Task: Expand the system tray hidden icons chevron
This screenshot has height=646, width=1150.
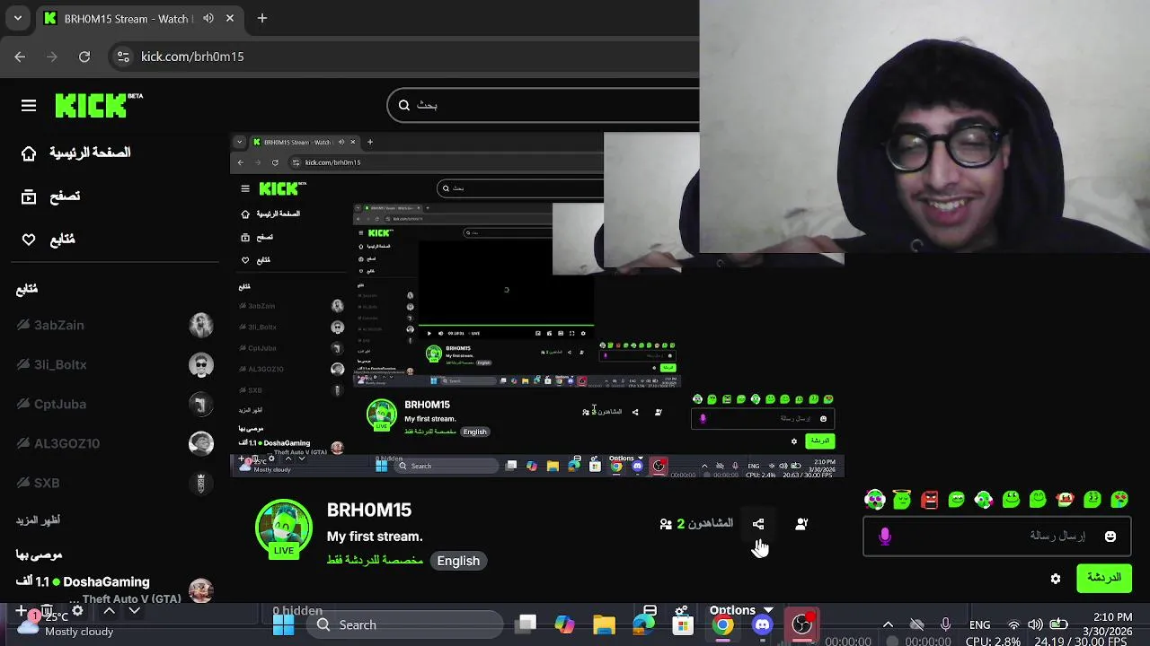Action: 888,624
